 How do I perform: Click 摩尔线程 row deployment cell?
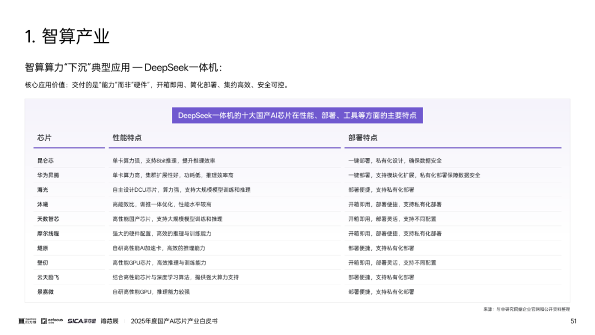click(395, 234)
